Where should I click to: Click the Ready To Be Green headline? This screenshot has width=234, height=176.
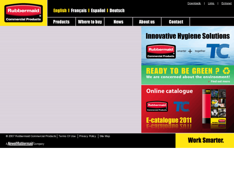183,71
